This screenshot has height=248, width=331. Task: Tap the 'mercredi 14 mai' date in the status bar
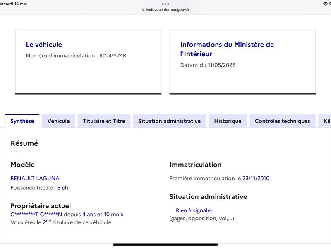(x=13, y=4)
